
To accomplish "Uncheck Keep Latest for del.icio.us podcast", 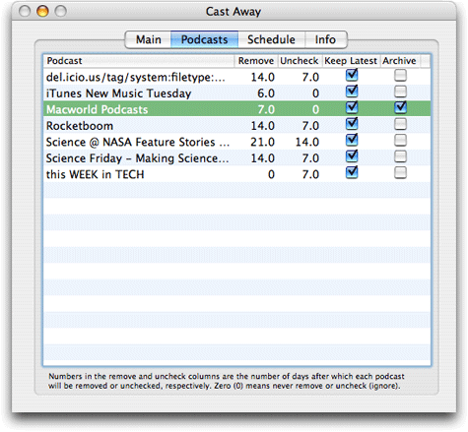I will pyautogui.click(x=352, y=76).
